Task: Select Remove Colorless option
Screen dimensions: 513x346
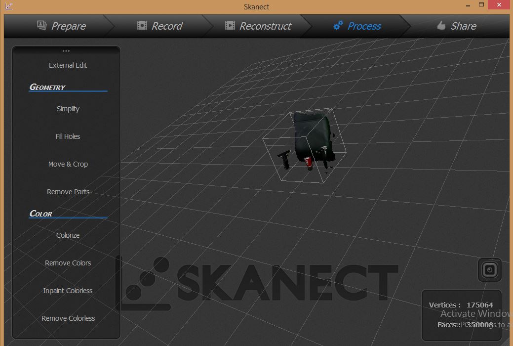Action: 68,318
